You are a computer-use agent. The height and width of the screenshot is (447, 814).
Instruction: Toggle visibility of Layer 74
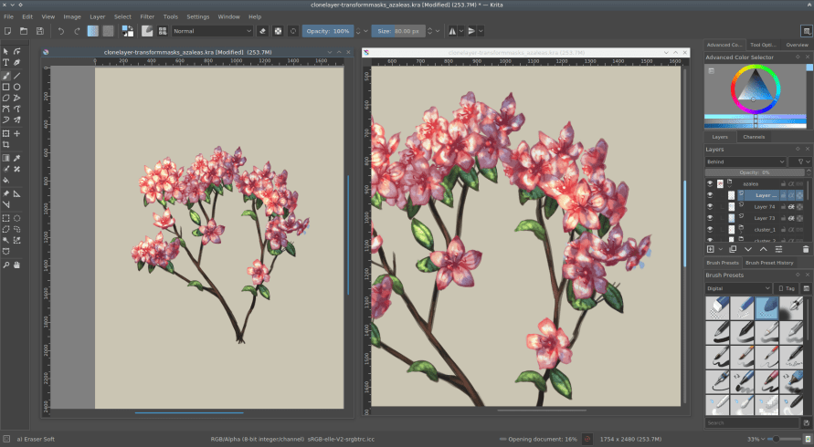click(x=710, y=206)
